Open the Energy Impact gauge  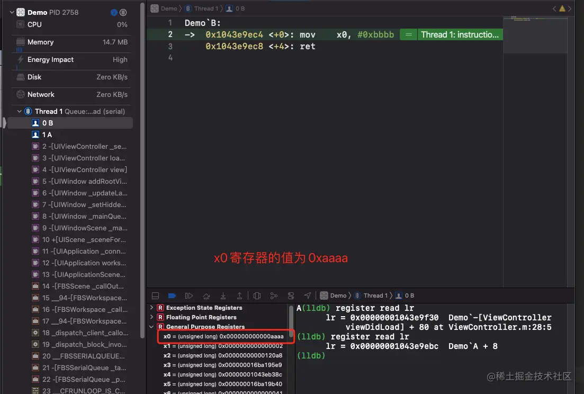[x=71, y=60]
